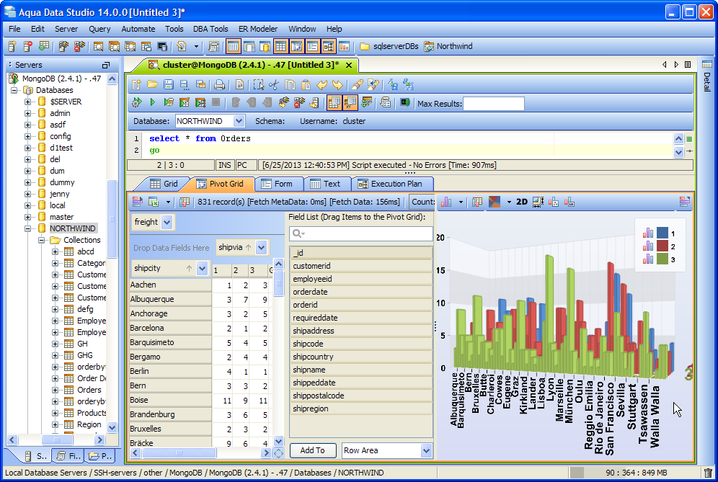Toggle the first highlighted grid results button near Max Results
This screenshot has width=718, height=482.
(334, 102)
